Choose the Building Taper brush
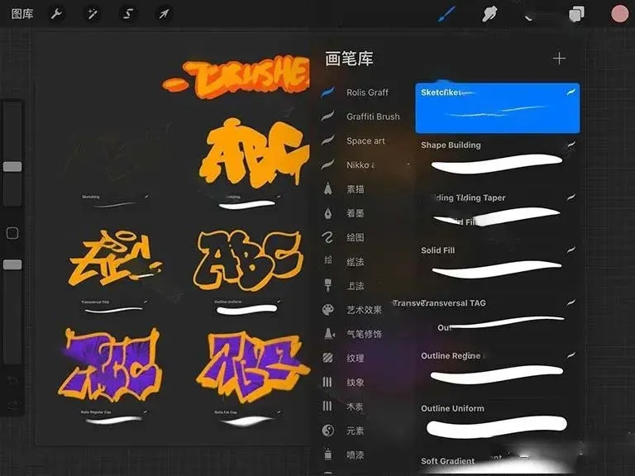635x476 pixels. tap(498, 212)
